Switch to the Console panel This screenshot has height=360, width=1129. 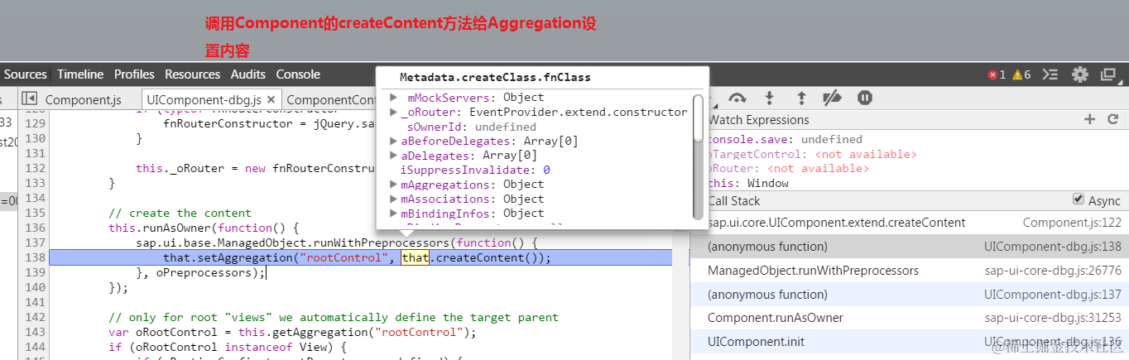[x=298, y=74]
